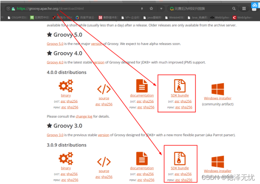This screenshot has height=184, width=260.
Task: Click the blue cloud extension icon
Action: pos(254,5)
